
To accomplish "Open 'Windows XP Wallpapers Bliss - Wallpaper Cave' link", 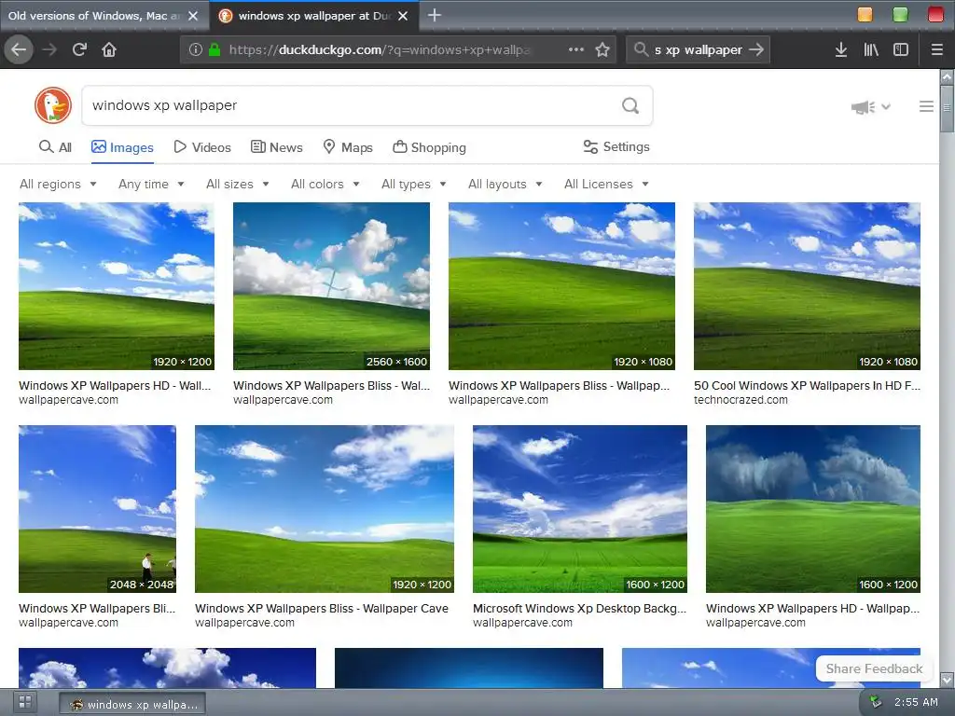I will click(x=322, y=608).
